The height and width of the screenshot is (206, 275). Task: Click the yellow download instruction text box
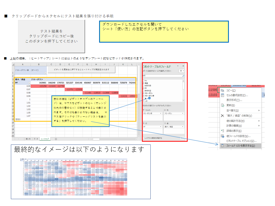164,31
